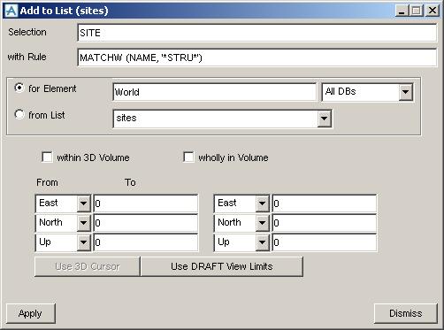Screen dimensions: 444x330
Task: Select the 'for Element' radio button
Action: 19,88
